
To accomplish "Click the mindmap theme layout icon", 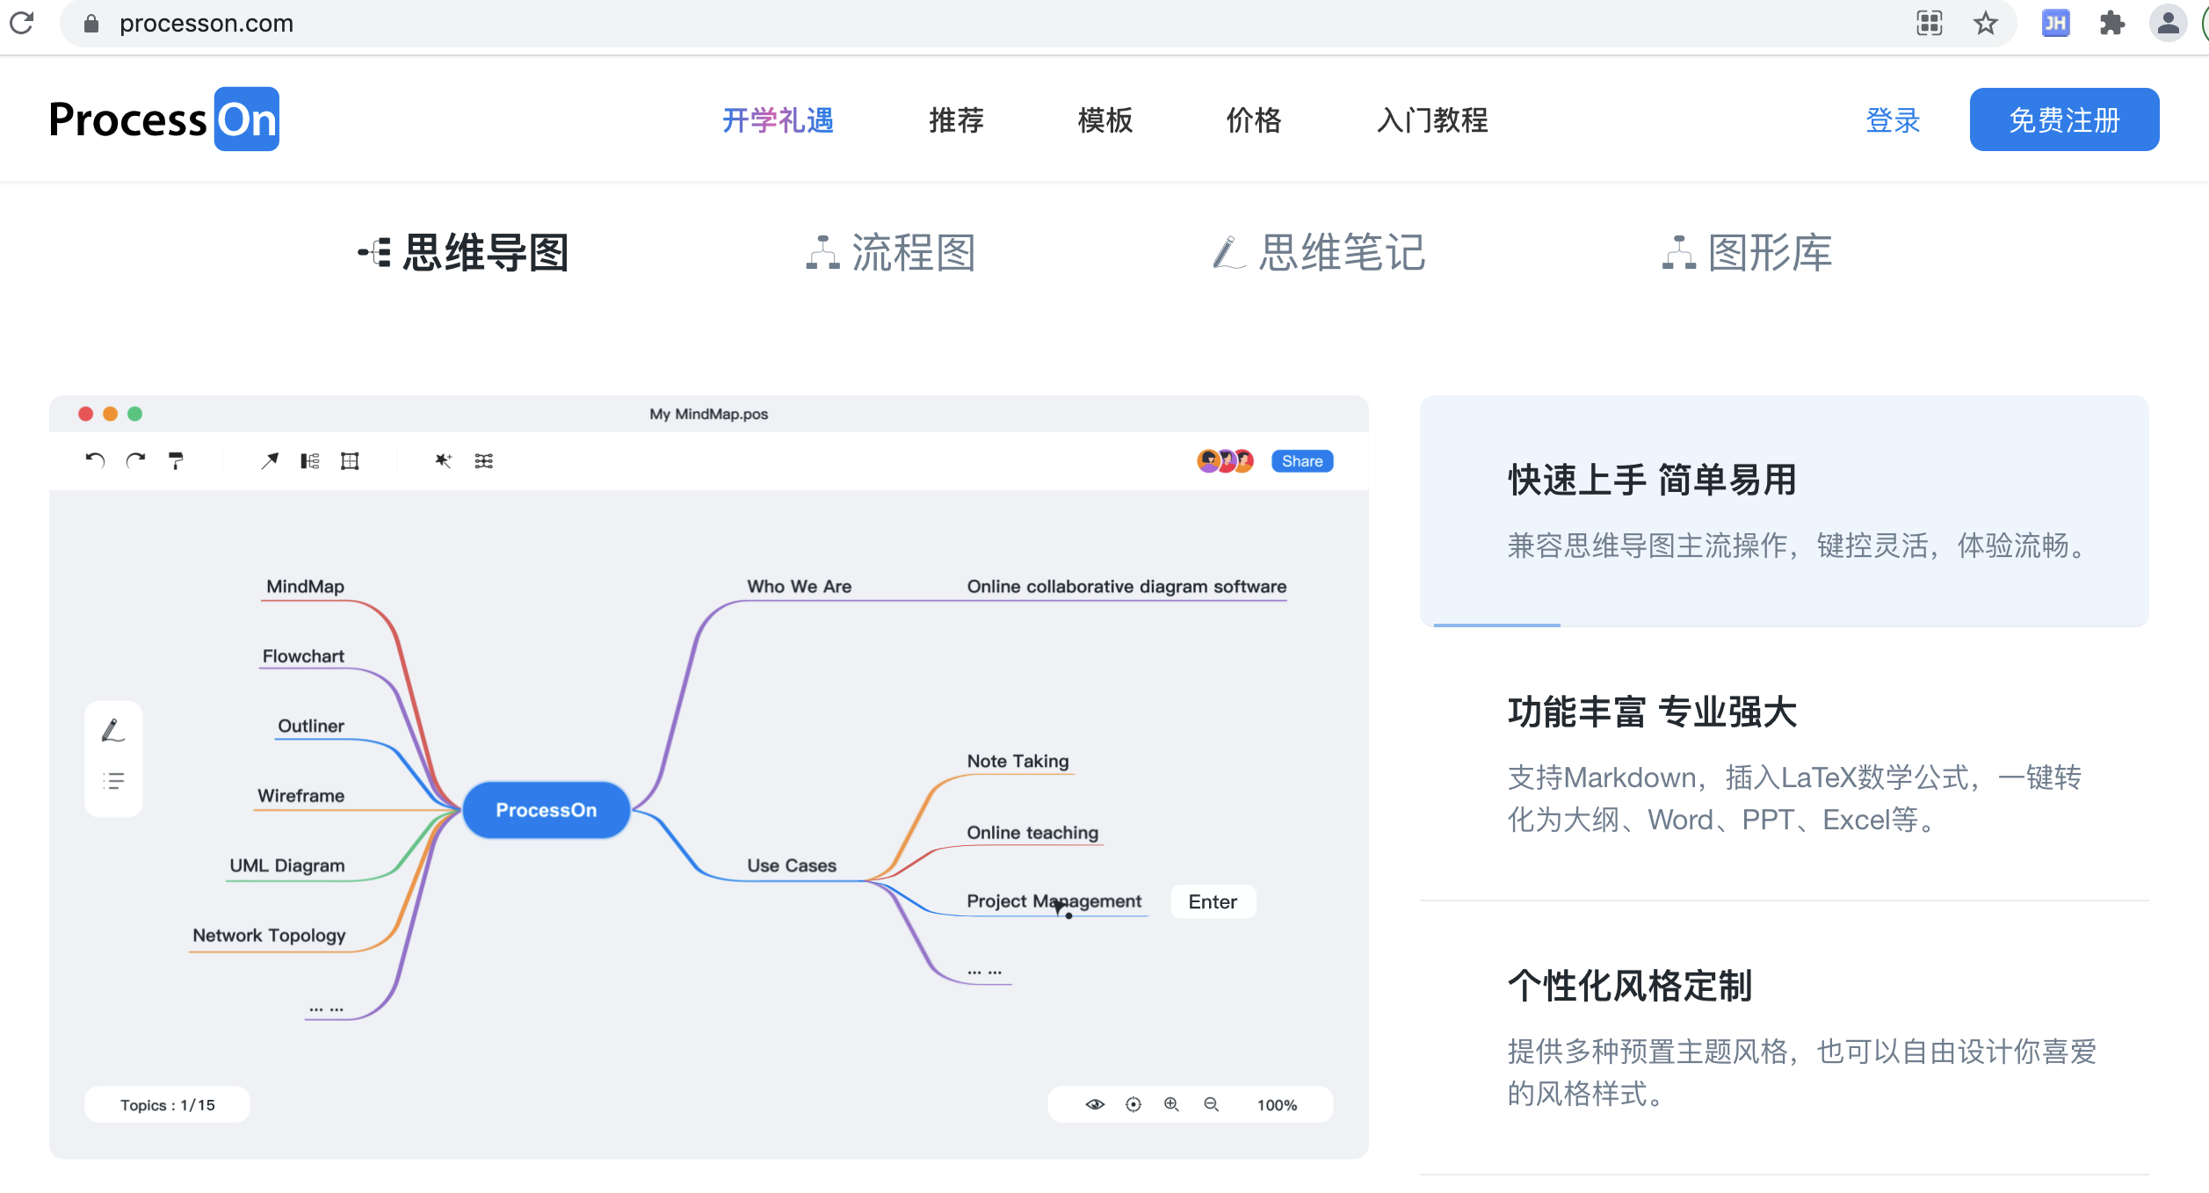I will [483, 460].
